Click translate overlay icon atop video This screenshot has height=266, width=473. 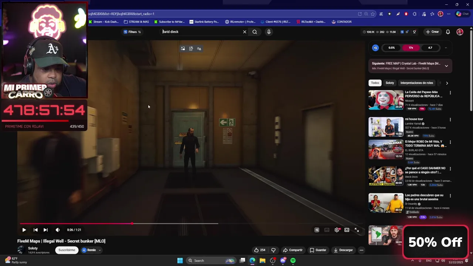tap(199, 49)
